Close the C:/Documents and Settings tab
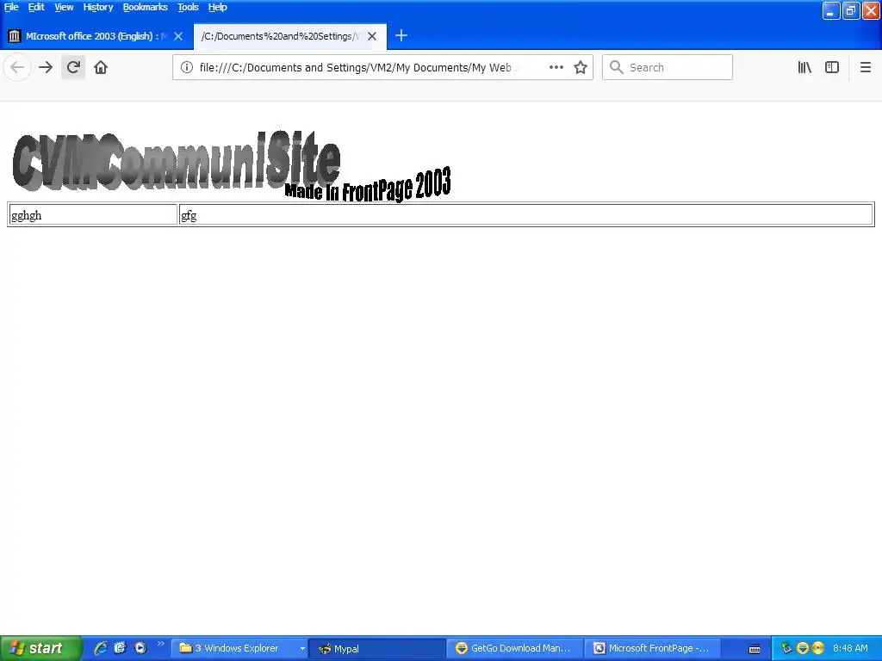 pyautogui.click(x=372, y=36)
